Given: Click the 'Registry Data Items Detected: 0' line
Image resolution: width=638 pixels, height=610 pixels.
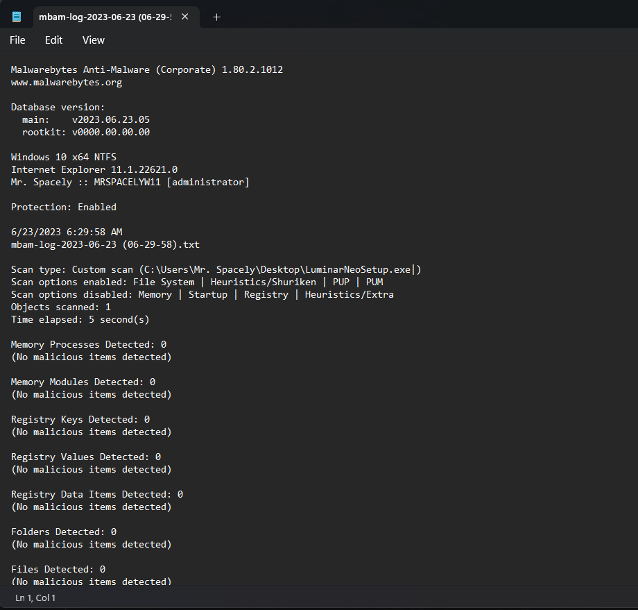Looking at the screenshot, I should pos(97,494).
